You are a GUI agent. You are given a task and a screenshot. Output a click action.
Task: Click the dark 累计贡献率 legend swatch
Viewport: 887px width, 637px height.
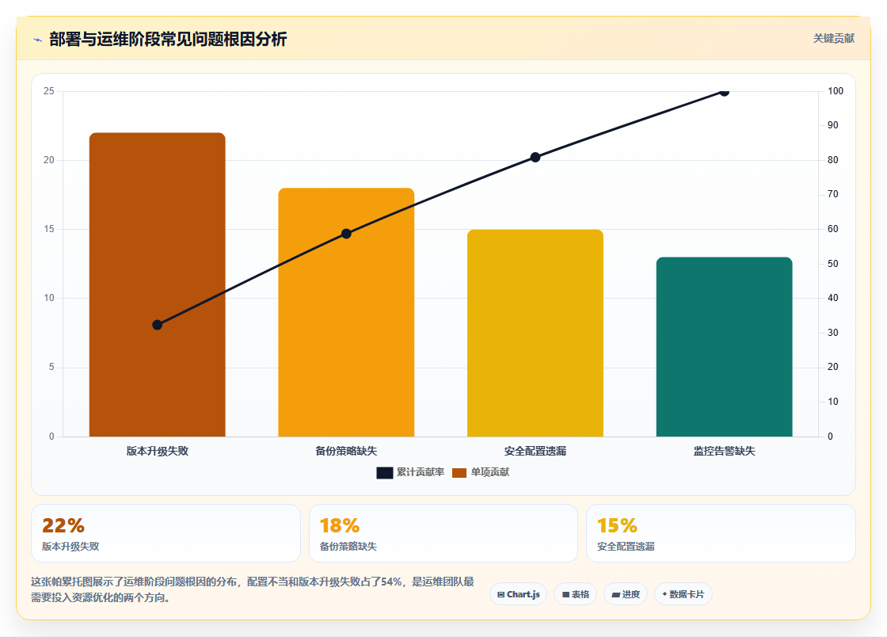point(385,473)
